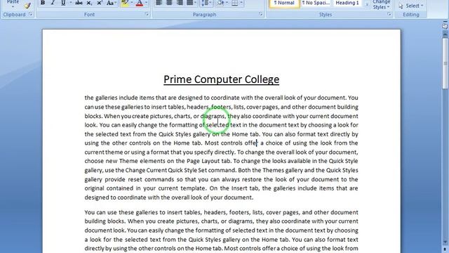Toggle Superscript formatting
Screen dimensions: 449x253
coord(100,3)
